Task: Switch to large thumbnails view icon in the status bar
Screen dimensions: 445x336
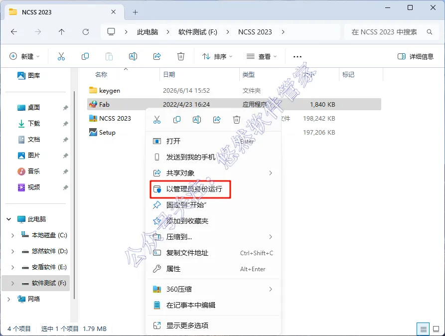Action: [436, 329]
